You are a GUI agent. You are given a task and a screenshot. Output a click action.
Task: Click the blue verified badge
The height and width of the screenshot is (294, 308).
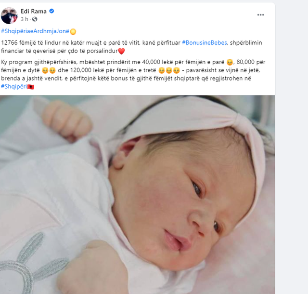51,11
